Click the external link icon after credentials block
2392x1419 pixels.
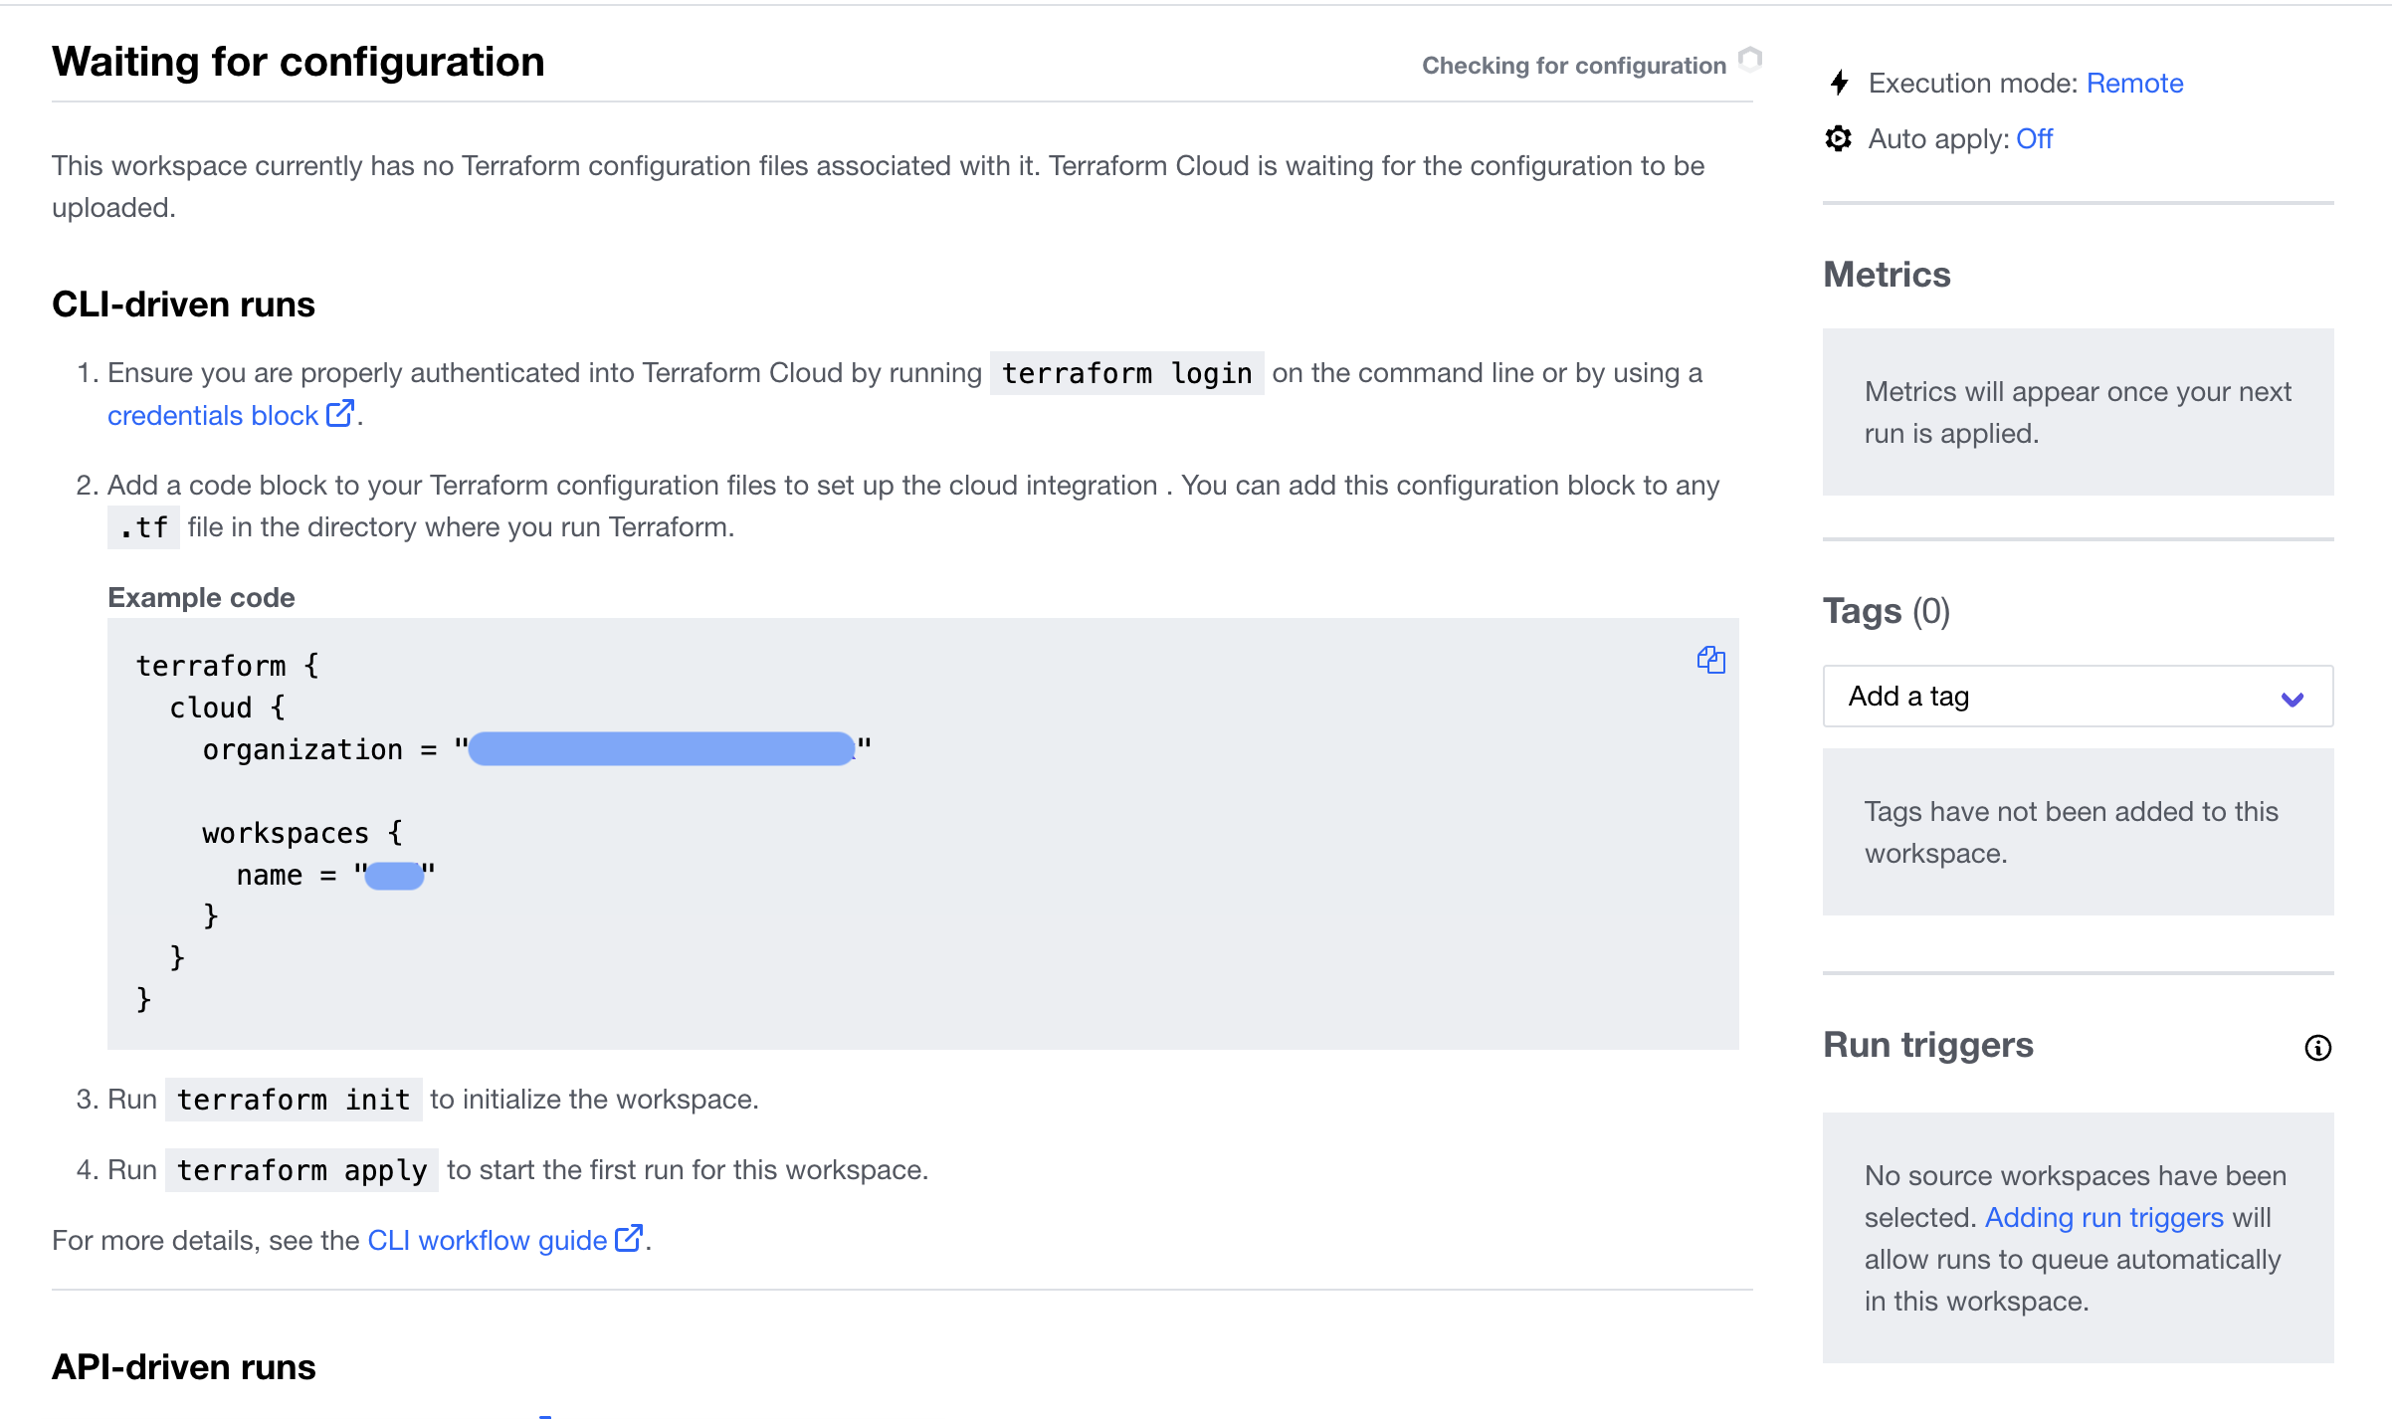click(x=340, y=413)
